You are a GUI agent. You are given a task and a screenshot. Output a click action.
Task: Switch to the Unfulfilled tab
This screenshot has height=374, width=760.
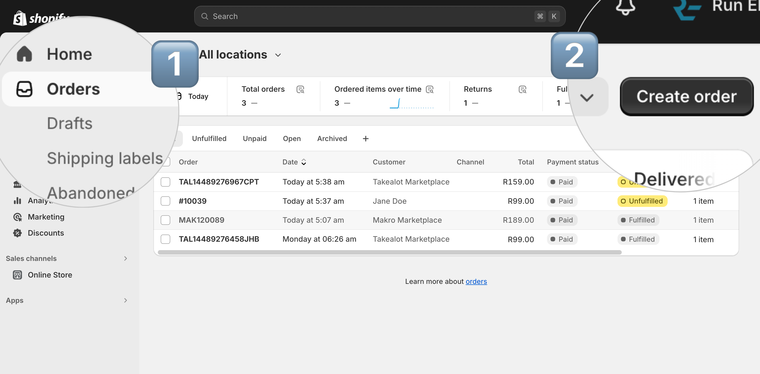tap(209, 139)
